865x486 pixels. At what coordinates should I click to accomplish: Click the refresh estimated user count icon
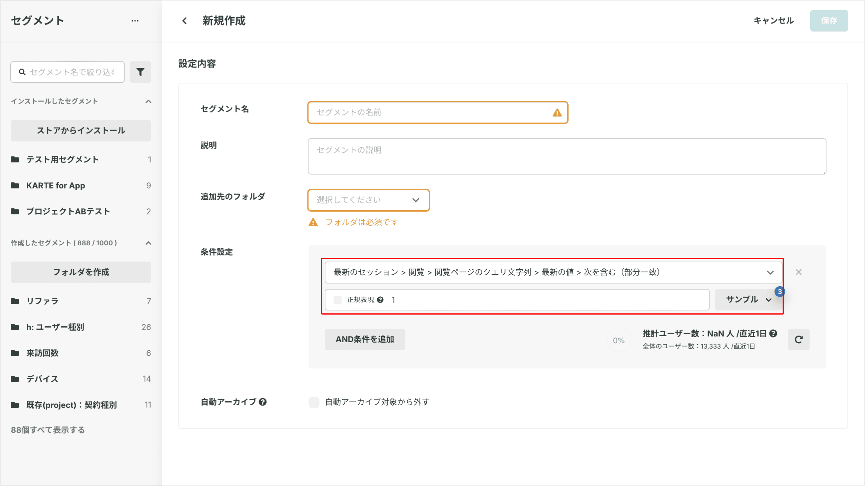798,340
